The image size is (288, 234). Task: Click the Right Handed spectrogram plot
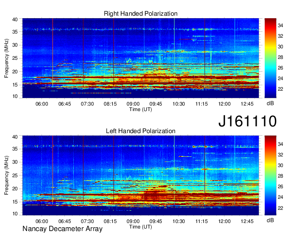pos(141,58)
